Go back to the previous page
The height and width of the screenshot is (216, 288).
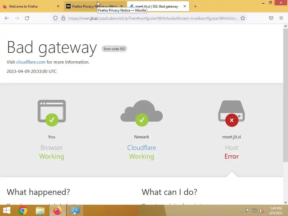coord(7,18)
